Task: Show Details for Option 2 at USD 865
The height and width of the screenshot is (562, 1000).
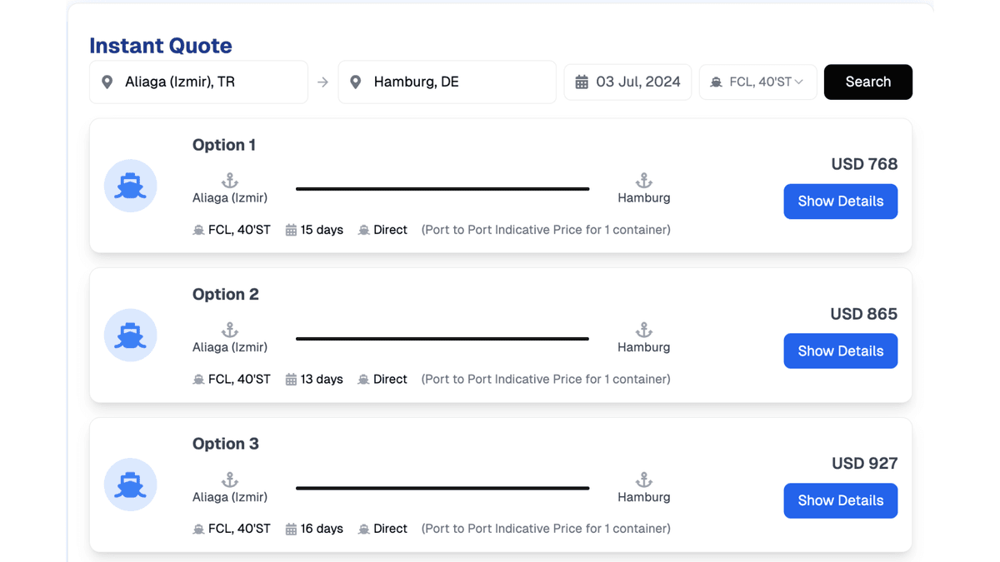Action: tap(840, 351)
